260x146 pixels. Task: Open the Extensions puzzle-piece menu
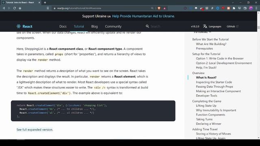(x=234, y=8)
